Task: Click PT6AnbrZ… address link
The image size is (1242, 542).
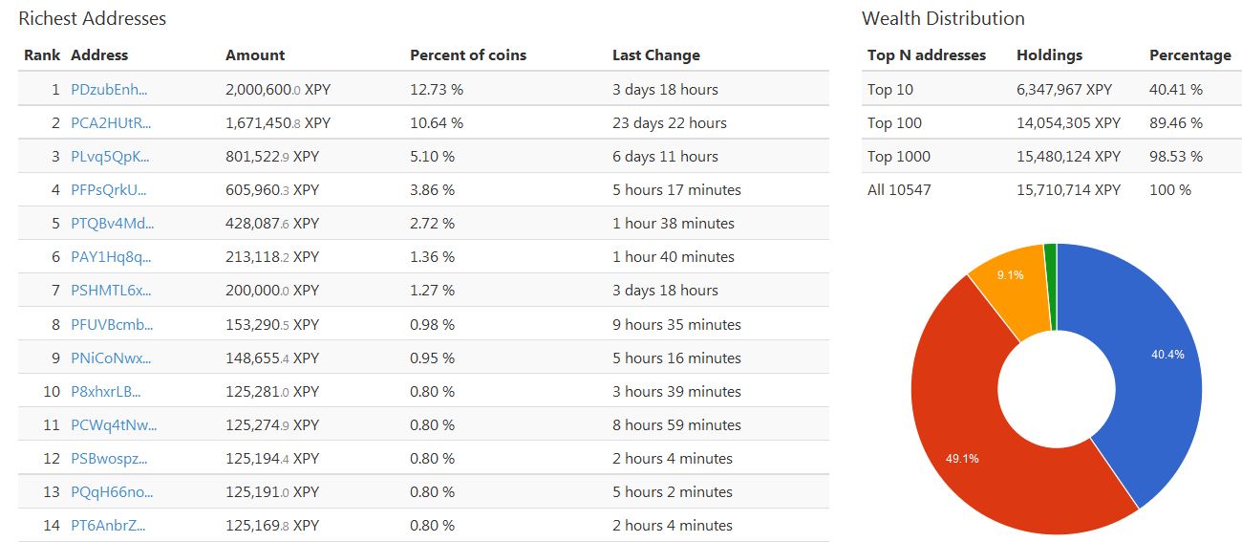Action: pyautogui.click(x=108, y=526)
